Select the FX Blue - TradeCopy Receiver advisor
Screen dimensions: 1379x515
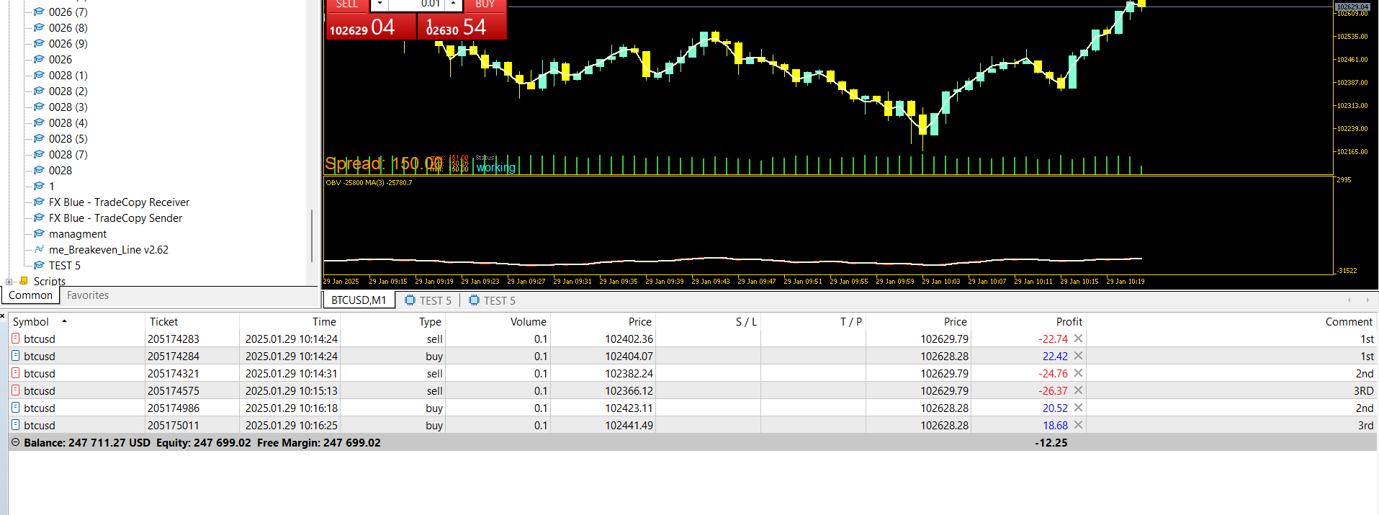point(120,202)
